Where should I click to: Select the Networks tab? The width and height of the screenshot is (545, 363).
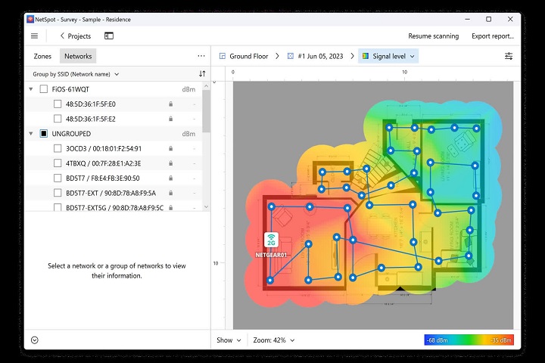point(78,56)
